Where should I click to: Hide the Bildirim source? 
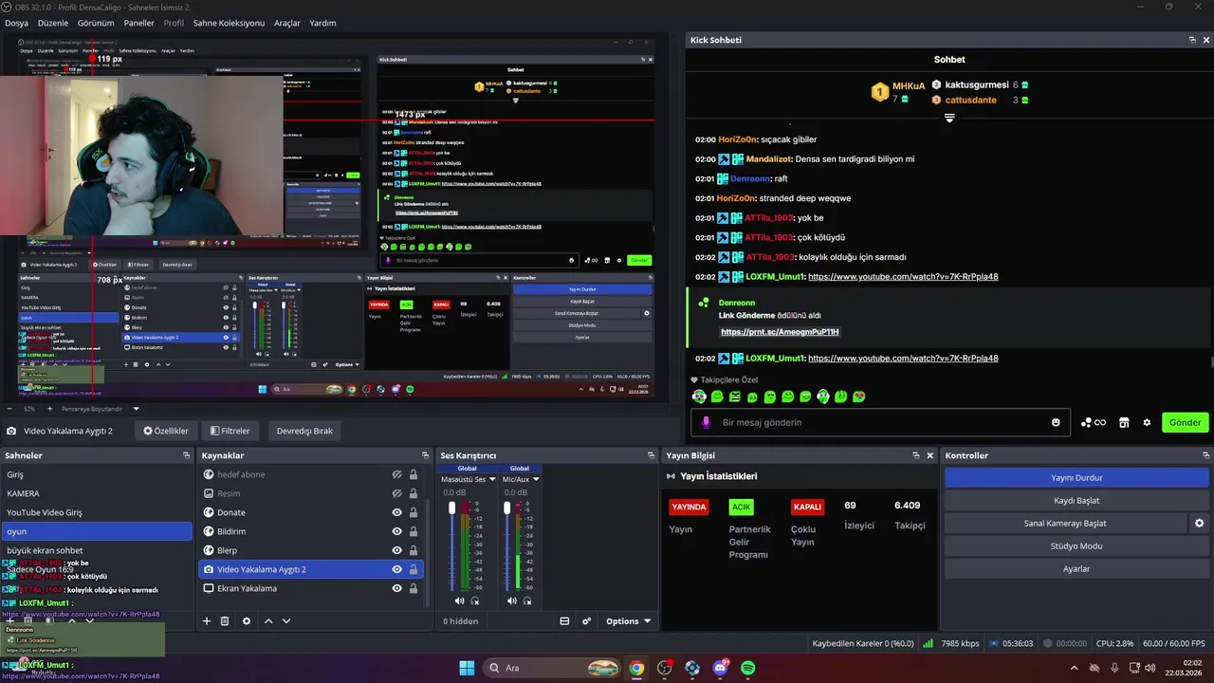tap(397, 531)
